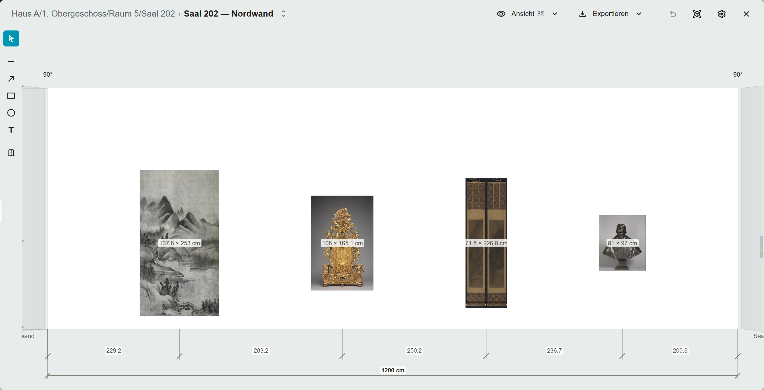
Task: Expand the Exportieren dropdown chevron
Action: [639, 14]
